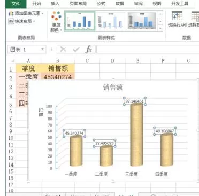Viewport: 199px width, 196px height.
Task: Select column A header
Action: point(28,61)
